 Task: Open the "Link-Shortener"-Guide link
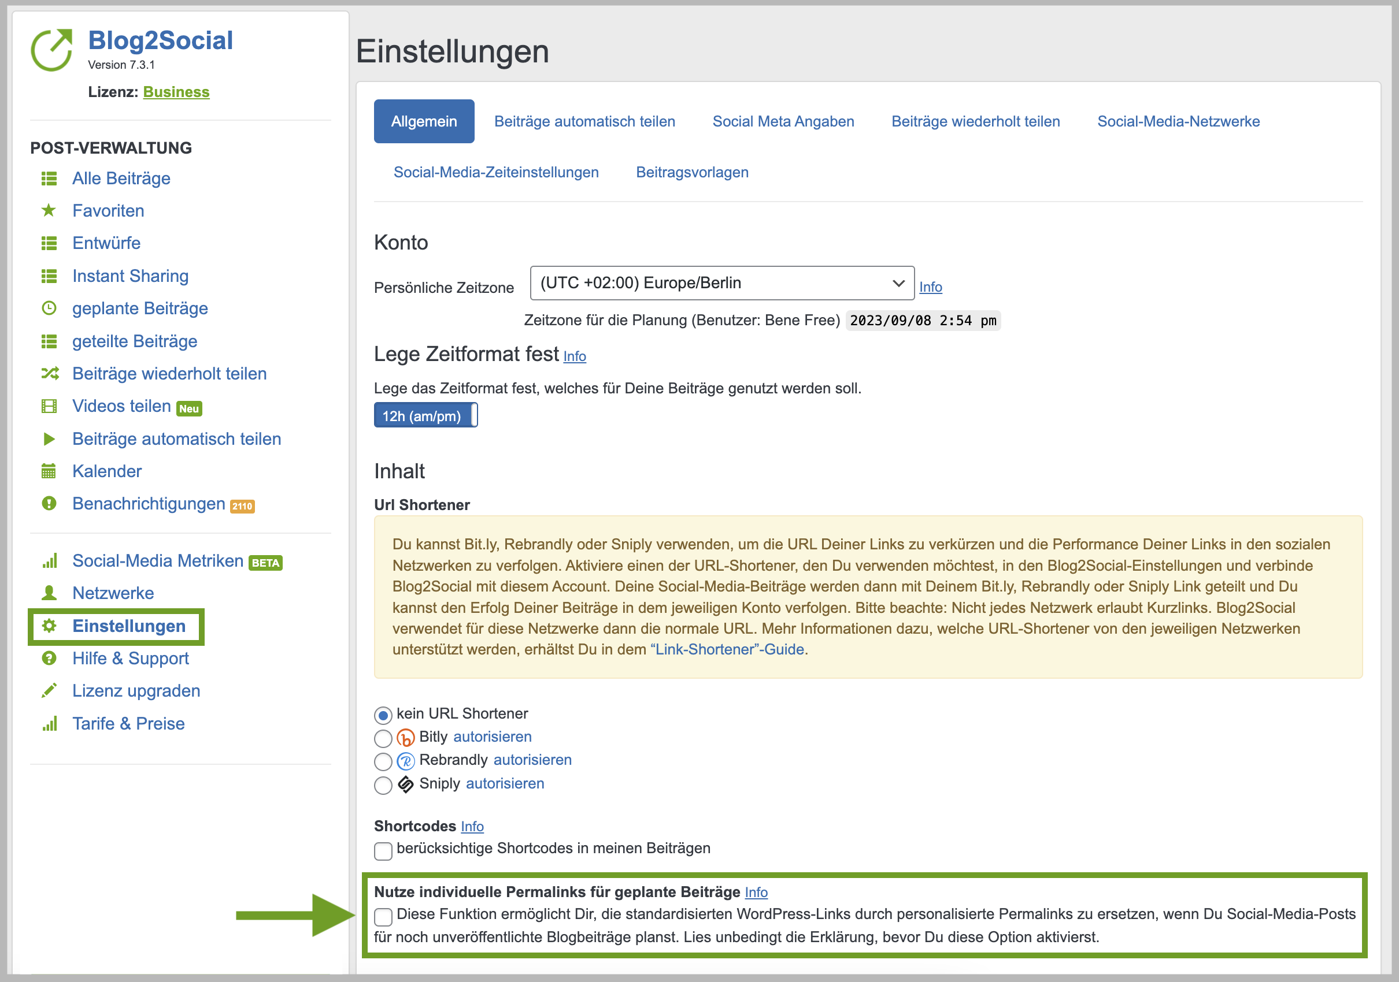727,649
